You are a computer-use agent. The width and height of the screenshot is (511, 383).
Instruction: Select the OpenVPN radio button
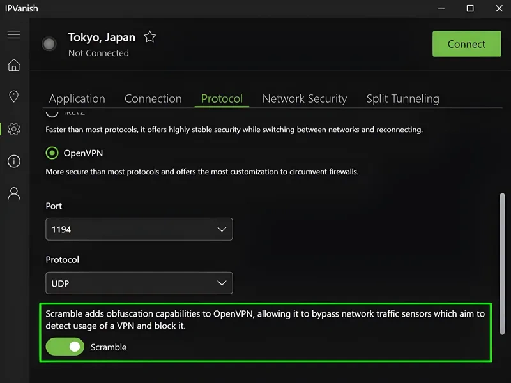(x=52, y=153)
